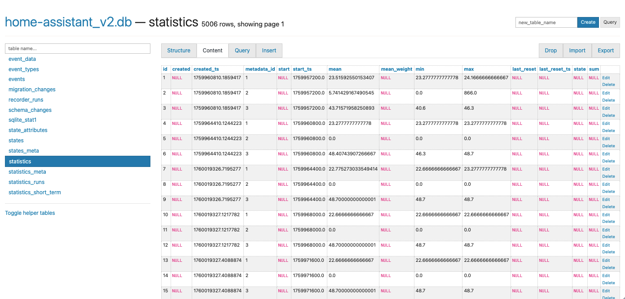This screenshot has width=625, height=299.
Task: Open the home-assistant_v2.db database link
Action: pyautogui.click(x=68, y=22)
